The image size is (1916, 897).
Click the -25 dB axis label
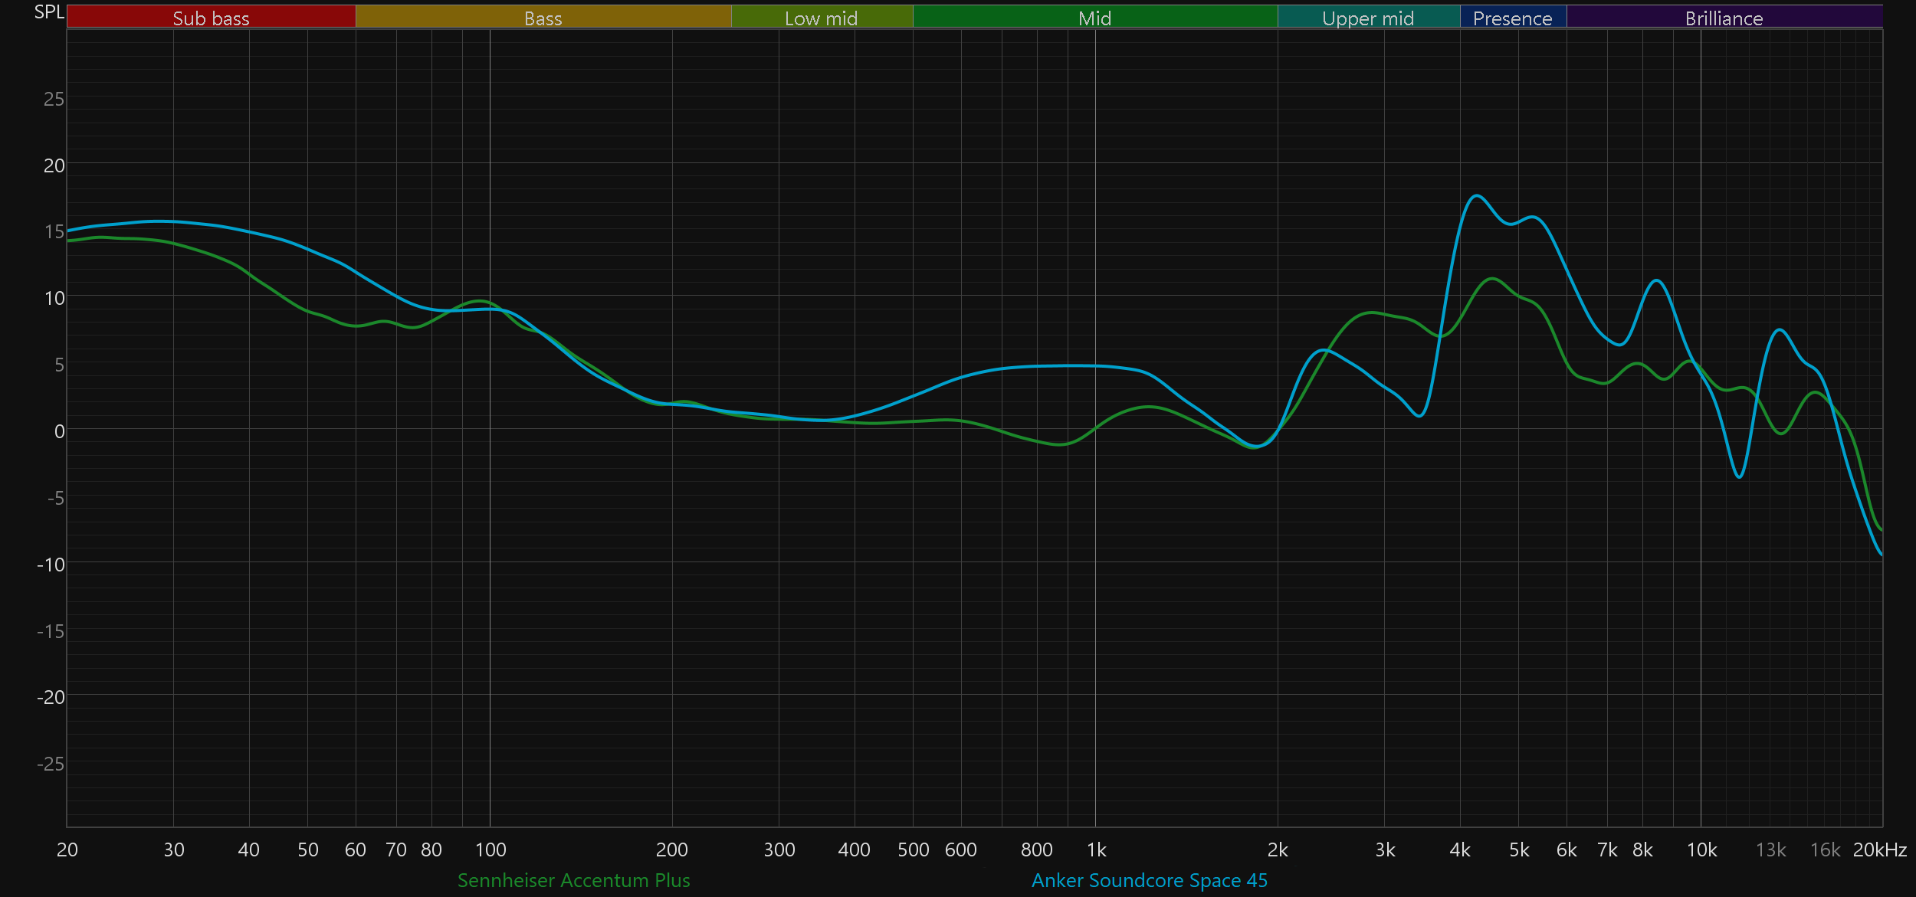pyautogui.click(x=51, y=764)
